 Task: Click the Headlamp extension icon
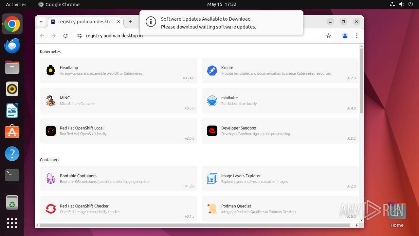click(x=51, y=70)
